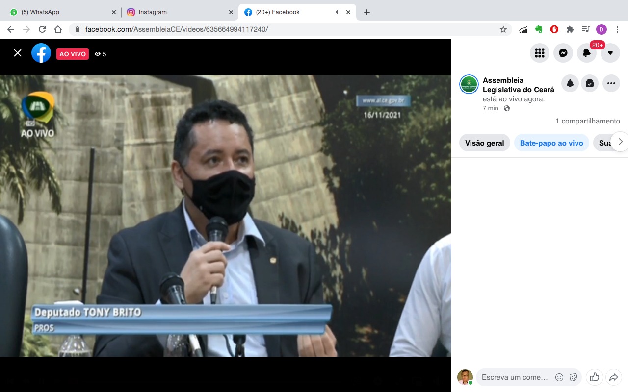
Task: Mute the Facebook tab audio icon
Action: pyautogui.click(x=338, y=12)
